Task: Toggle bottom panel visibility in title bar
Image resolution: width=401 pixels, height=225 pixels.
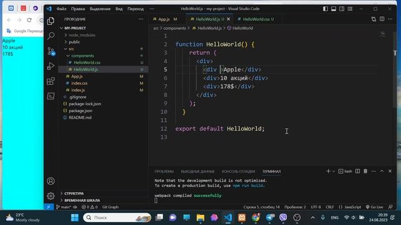Action: pyautogui.click(x=333, y=9)
